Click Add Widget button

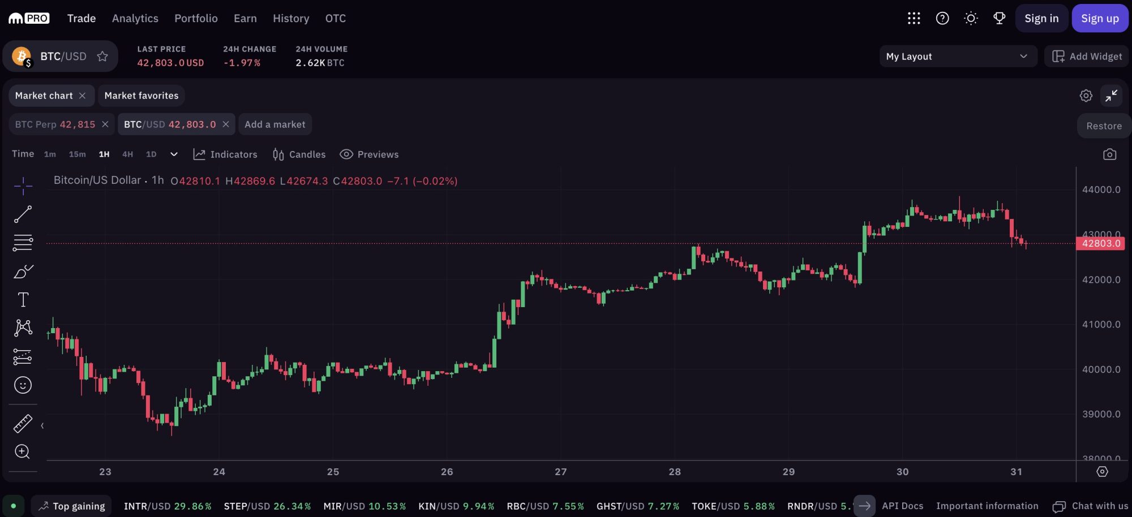1087,56
